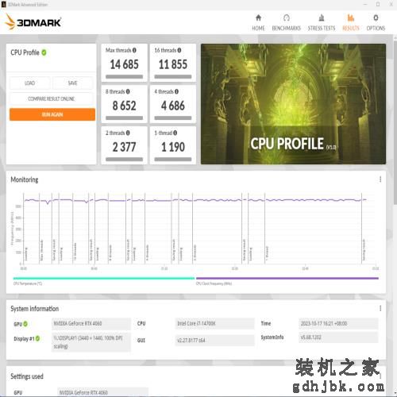Click the 8 threads score 8 652
The height and width of the screenshot is (397, 397).
124,106
